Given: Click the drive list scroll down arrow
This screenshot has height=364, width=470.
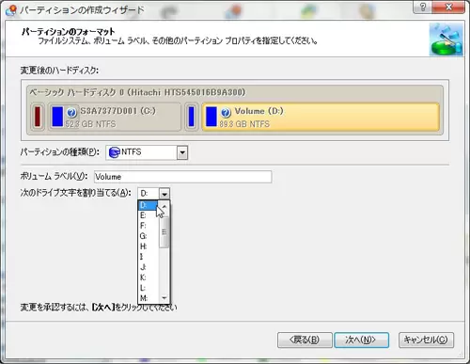Looking at the screenshot, I should coord(164,298).
